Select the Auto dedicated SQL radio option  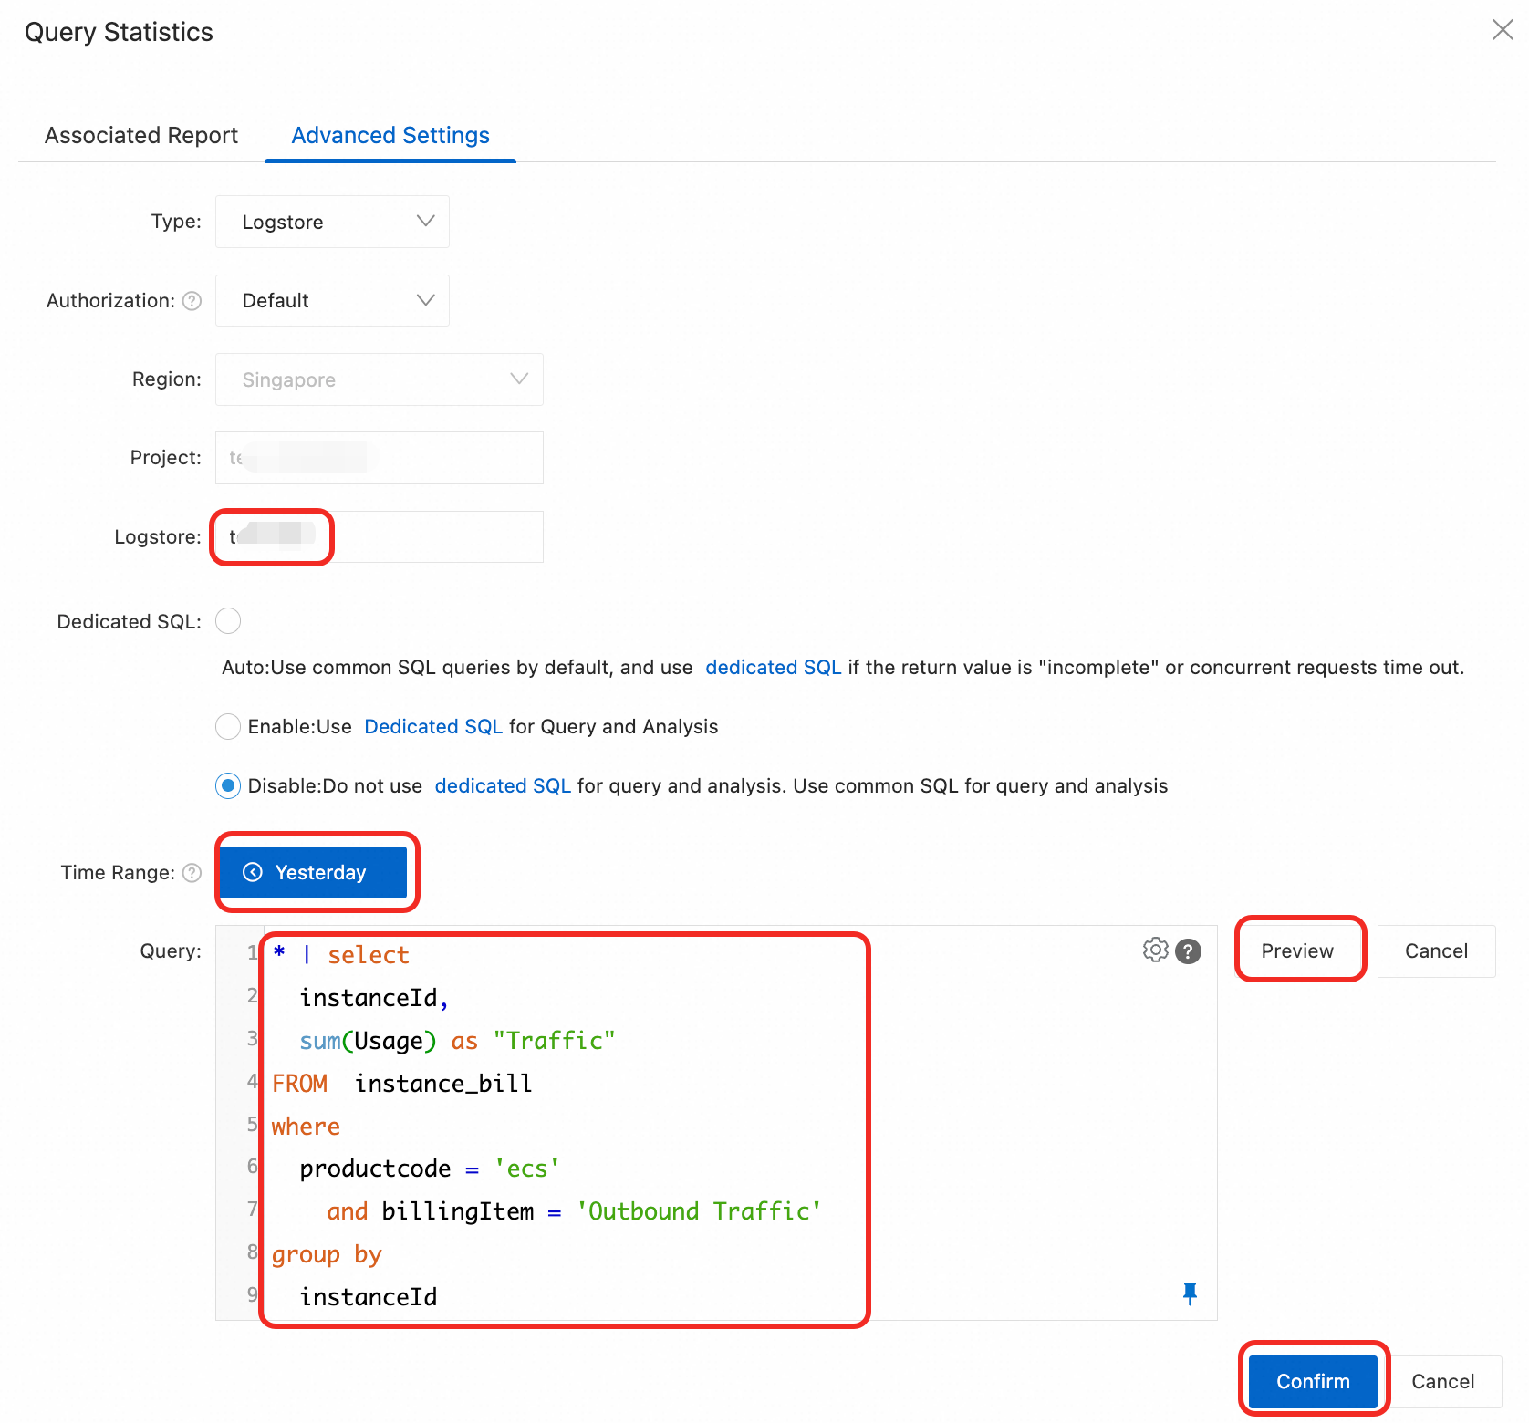(228, 621)
